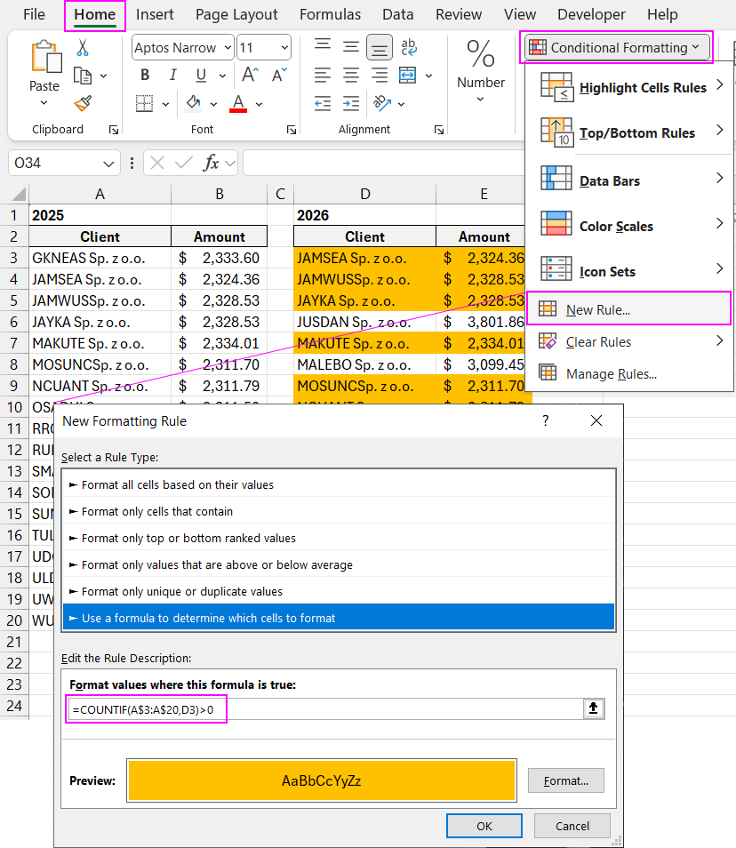Expand the Name Box dropdown arrow
The height and width of the screenshot is (848, 736).
[109, 164]
